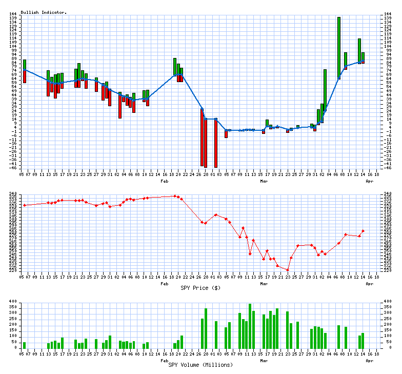This screenshot has width=402, height=374.
Task: Click the first red point on the SPY price line
Action: tap(24, 205)
